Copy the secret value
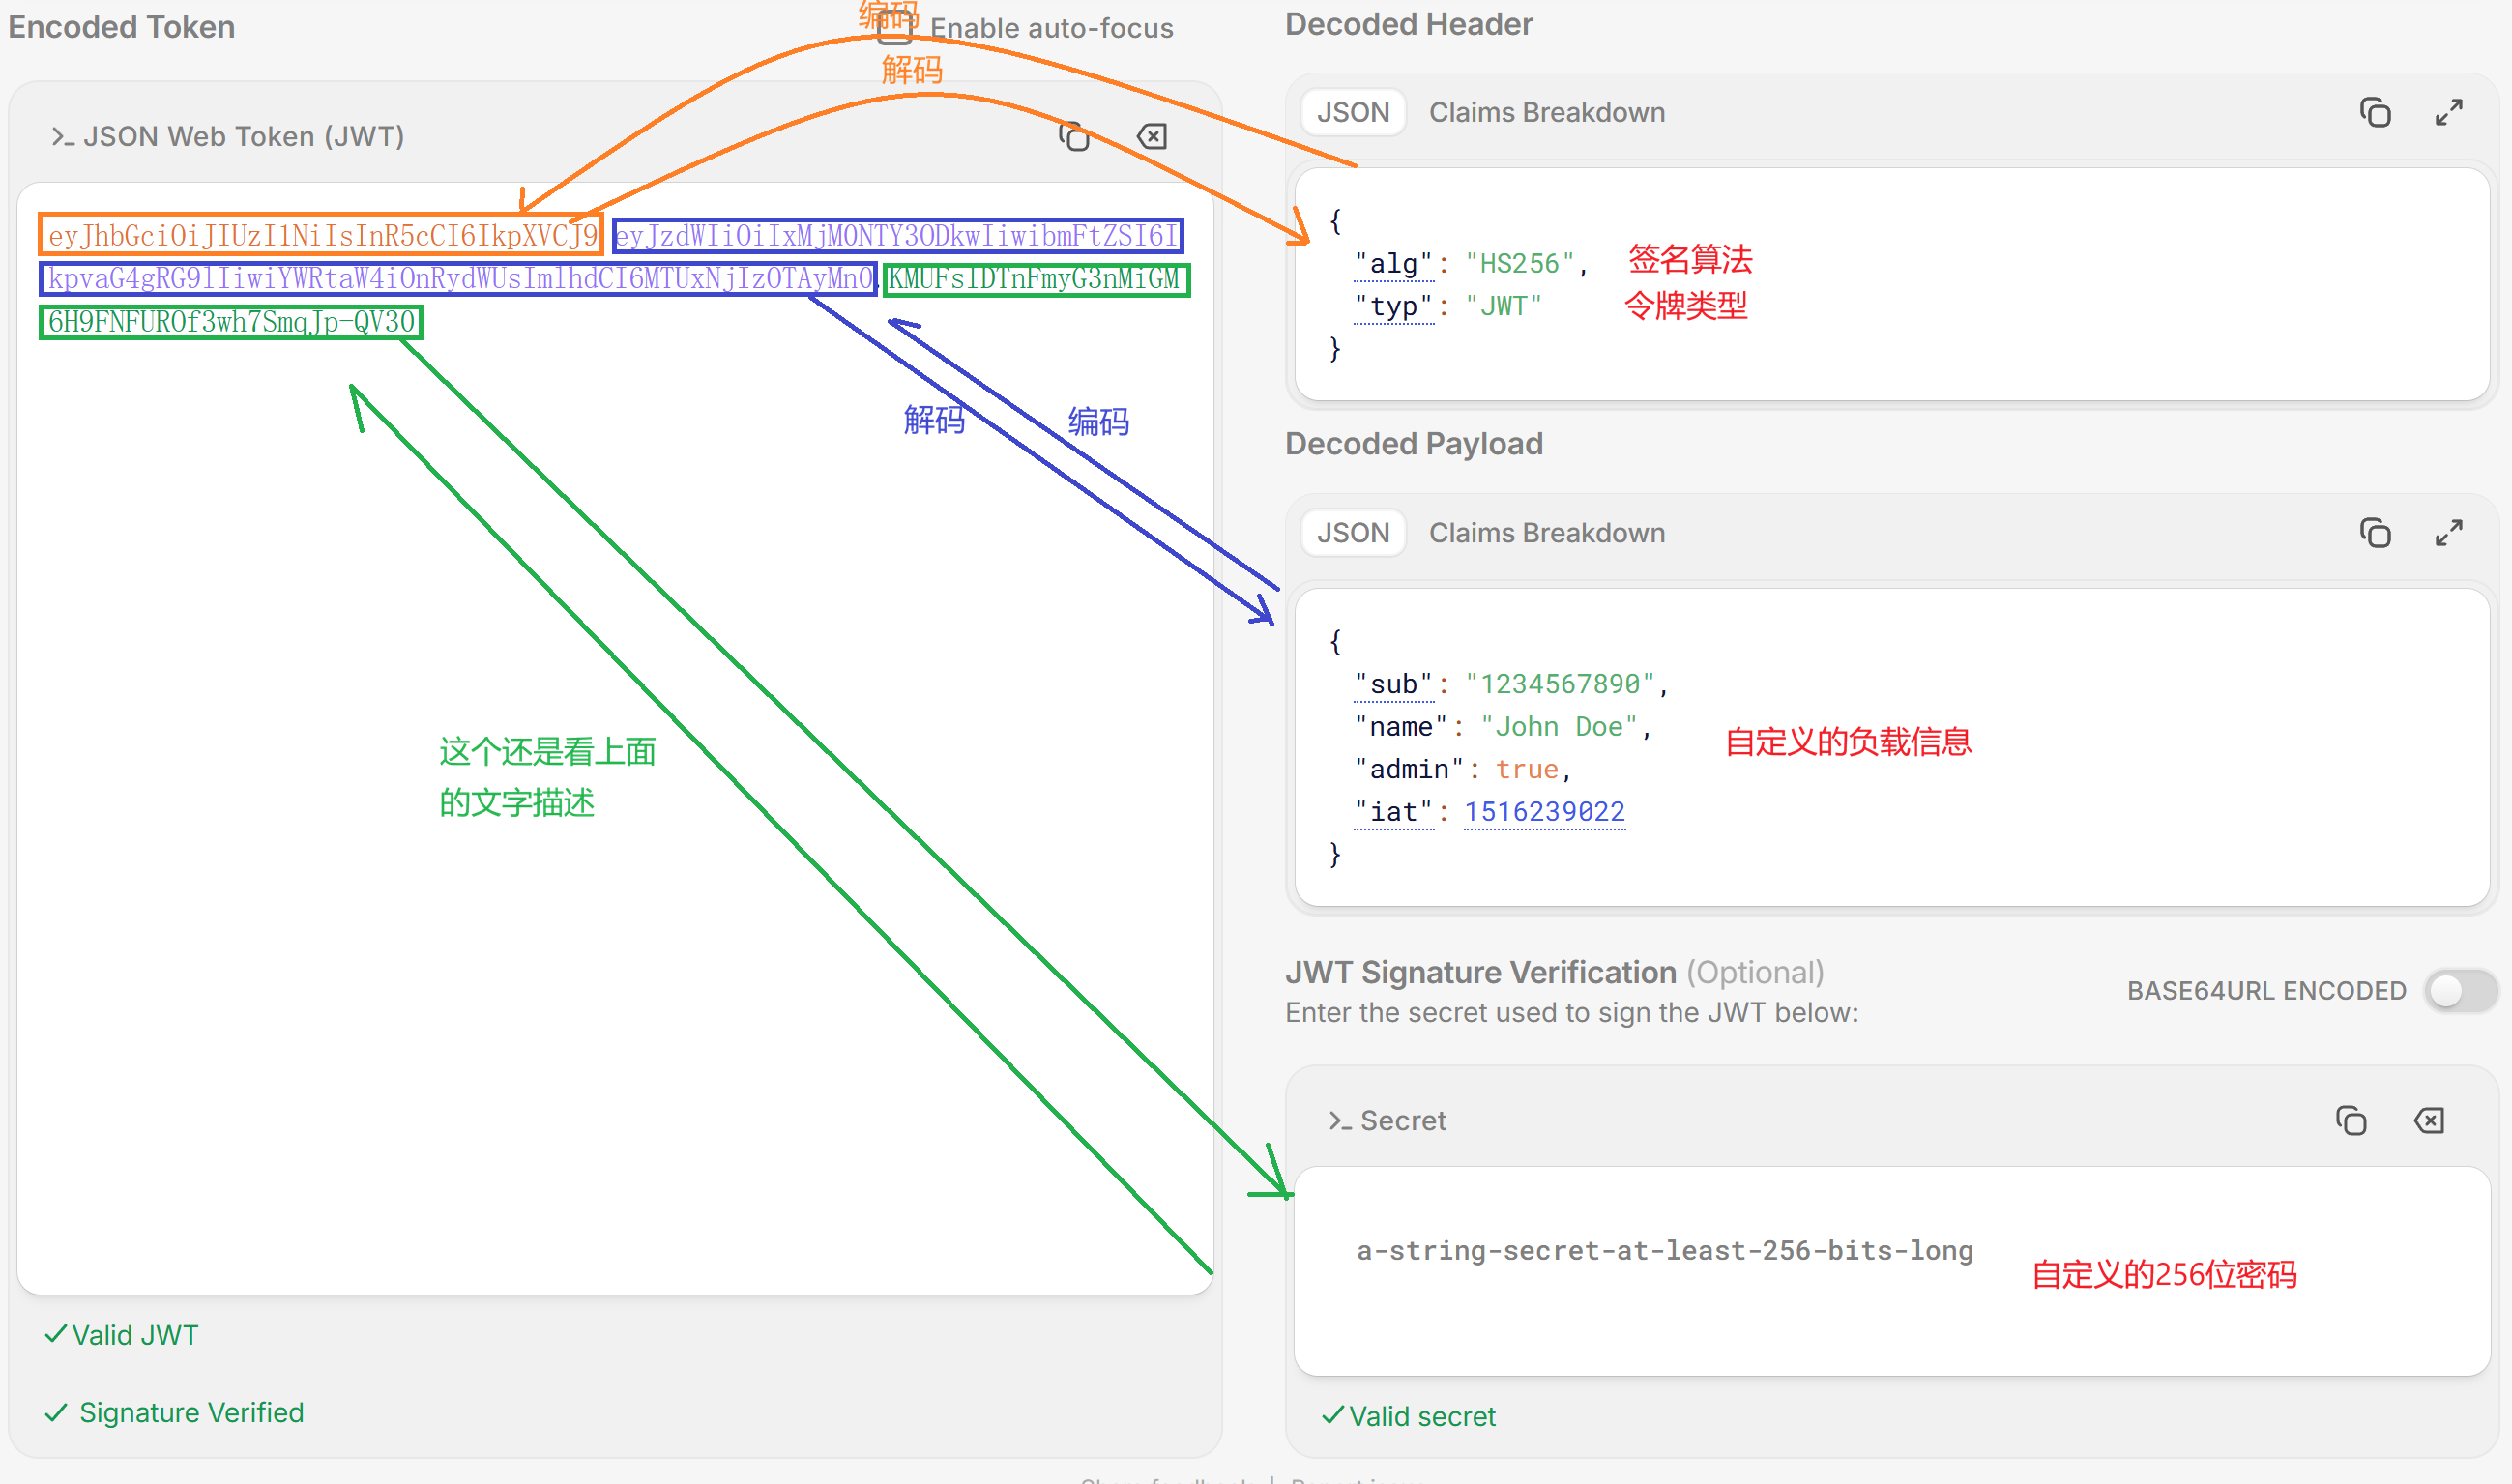This screenshot has width=2512, height=1484. tap(2351, 1120)
